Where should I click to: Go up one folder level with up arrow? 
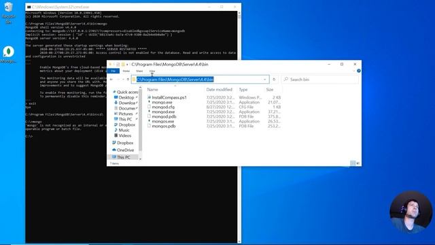[x=128, y=80]
